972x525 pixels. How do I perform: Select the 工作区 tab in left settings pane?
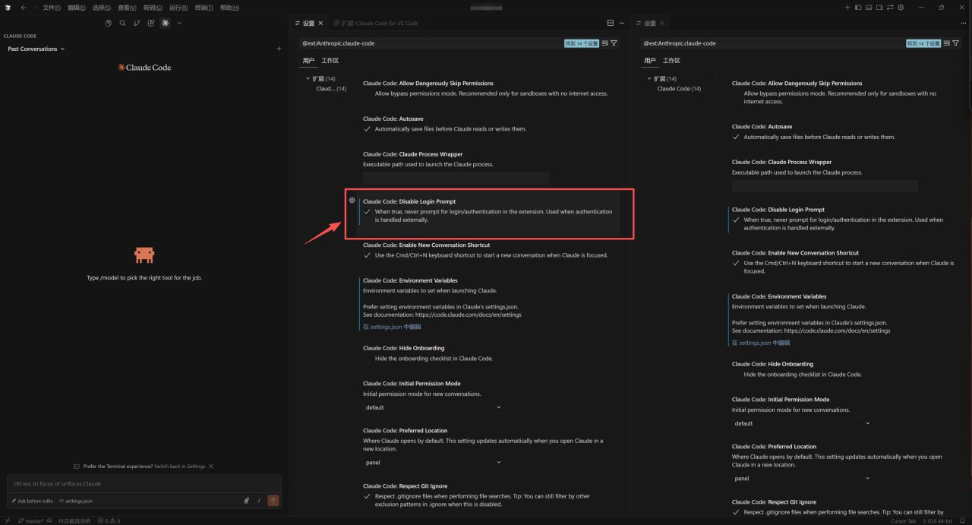330,60
